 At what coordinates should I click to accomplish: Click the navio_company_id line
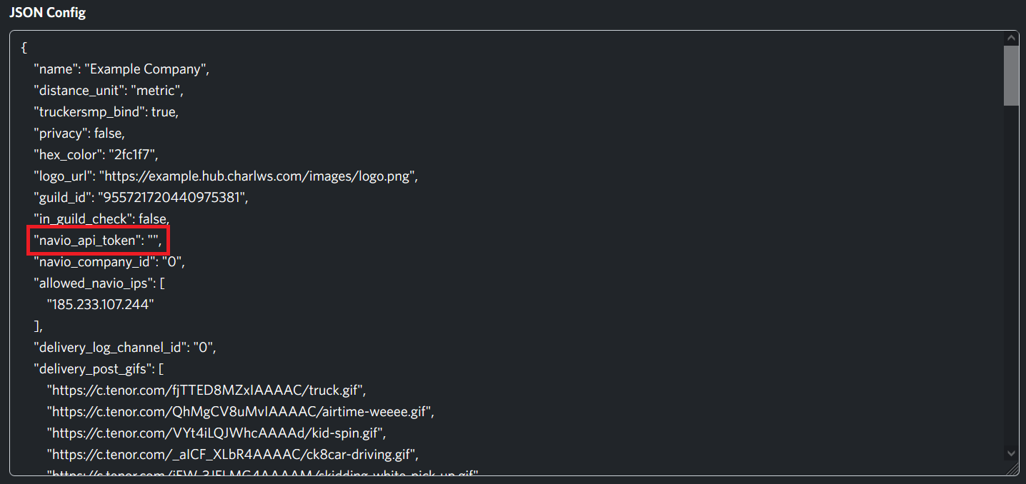(x=109, y=262)
